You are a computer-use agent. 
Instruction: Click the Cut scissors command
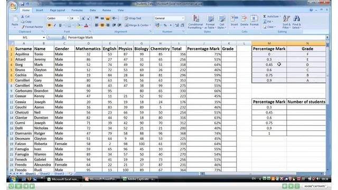pyautogui.click(x=25, y=16)
